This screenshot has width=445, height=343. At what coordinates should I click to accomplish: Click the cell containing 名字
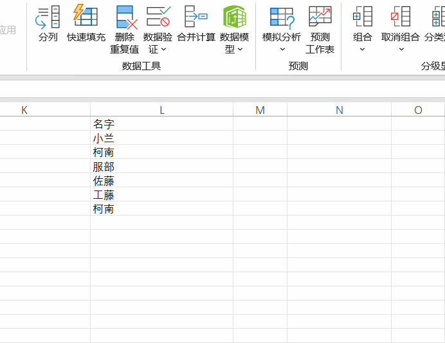161,124
